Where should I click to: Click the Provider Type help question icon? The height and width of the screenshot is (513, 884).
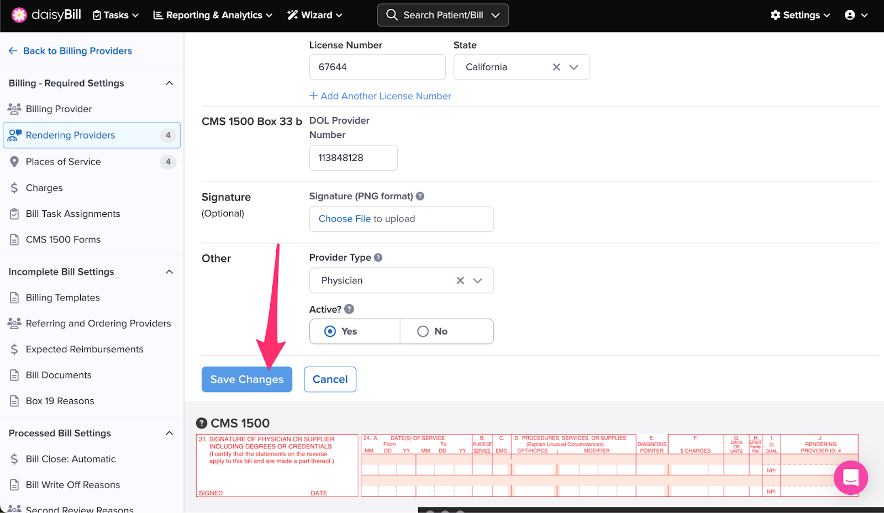(x=378, y=257)
